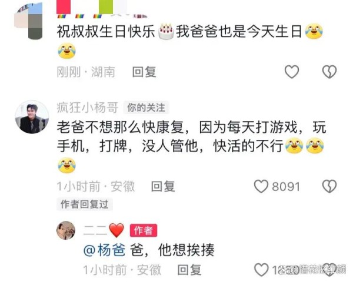Open the blurred avatar of first commenter
The height and width of the screenshot is (282, 353).
[x=29, y=21]
